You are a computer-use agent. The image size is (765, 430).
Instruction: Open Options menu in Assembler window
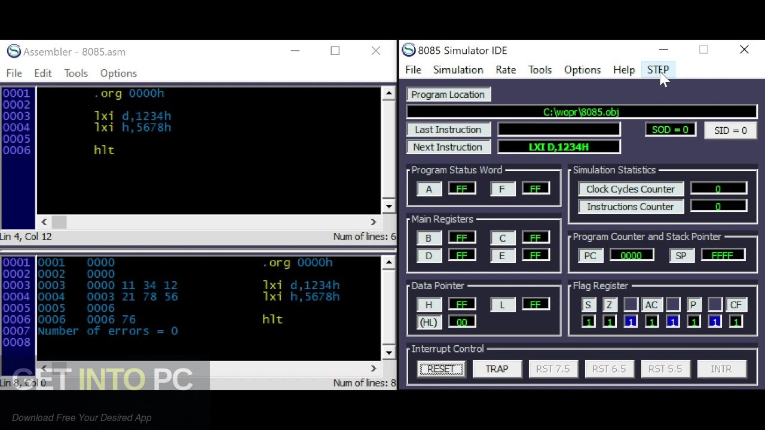tap(118, 73)
